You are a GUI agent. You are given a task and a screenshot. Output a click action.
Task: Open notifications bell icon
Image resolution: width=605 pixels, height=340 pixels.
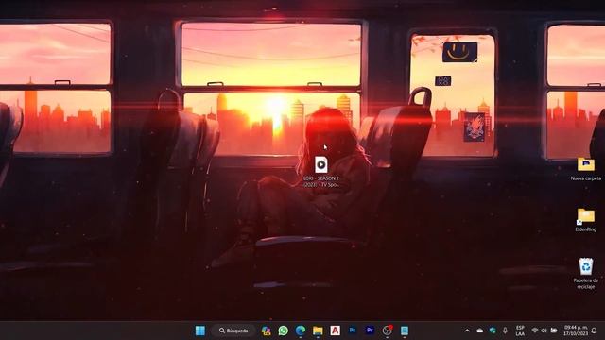[x=595, y=331]
